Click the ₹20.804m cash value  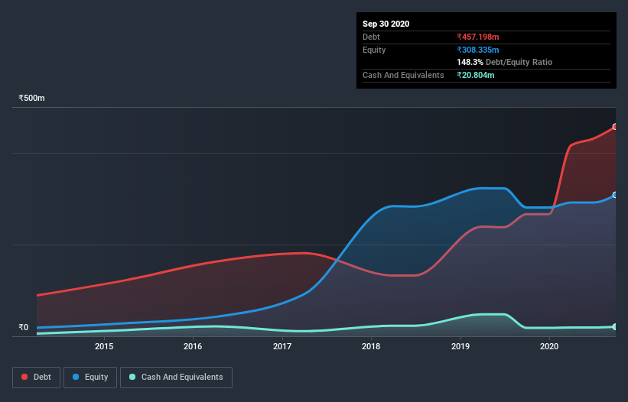(x=476, y=75)
